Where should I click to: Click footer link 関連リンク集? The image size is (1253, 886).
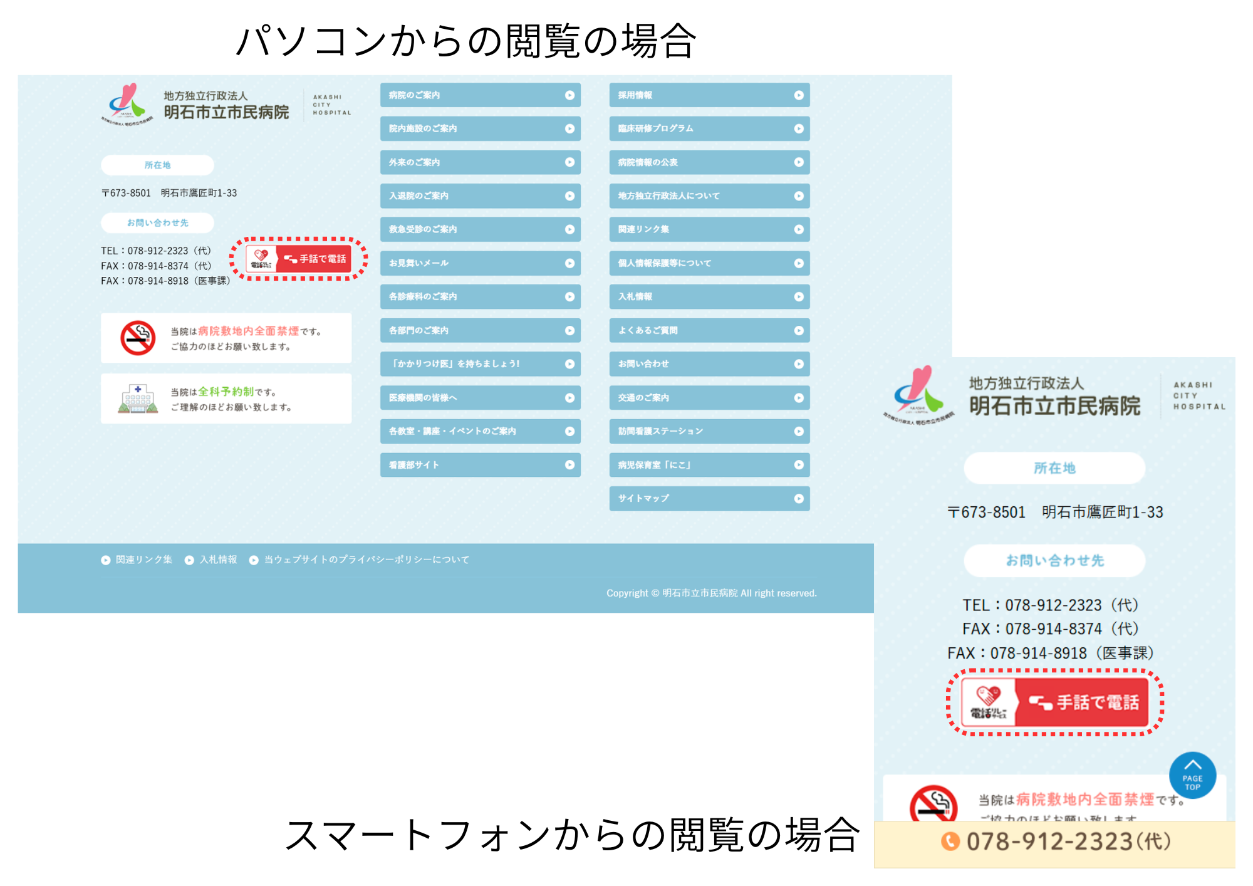pyautogui.click(x=144, y=560)
